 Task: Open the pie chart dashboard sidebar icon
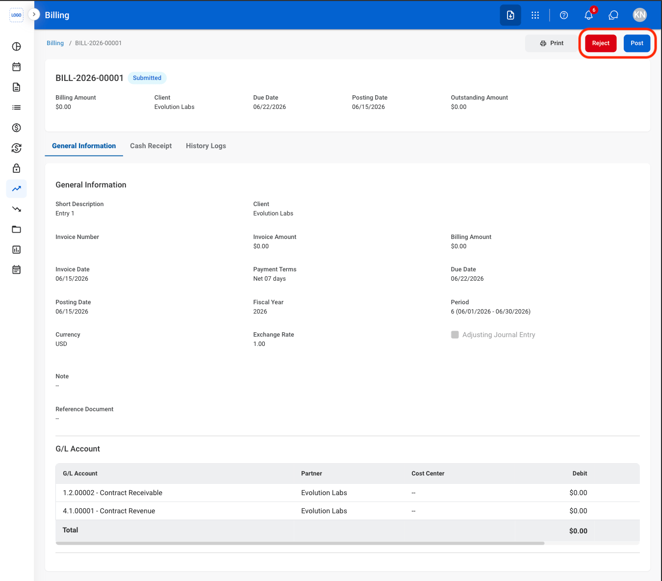(x=17, y=47)
